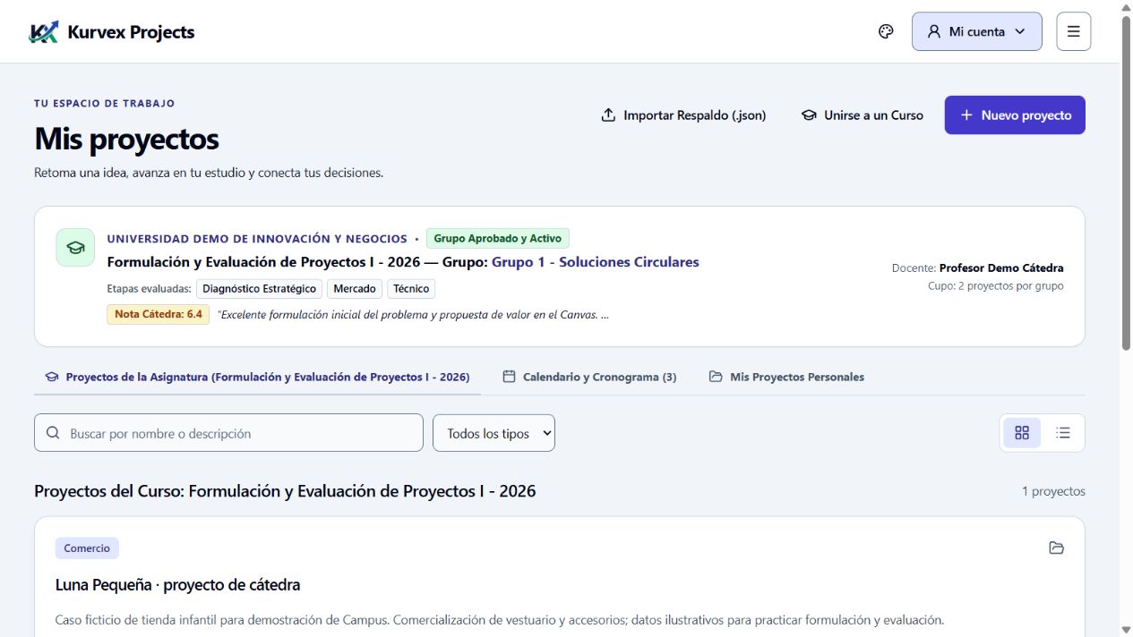Click the Excelente formulación feedback quote
Image resolution: width=1133 pixels, height=637 pixels.
413,315
